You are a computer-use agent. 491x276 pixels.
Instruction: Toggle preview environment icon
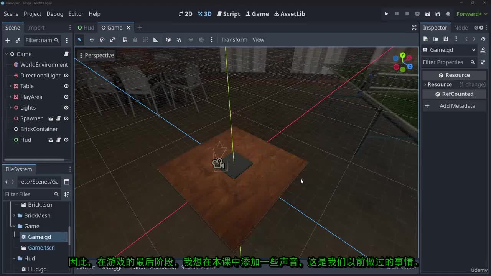click(201, 39)
